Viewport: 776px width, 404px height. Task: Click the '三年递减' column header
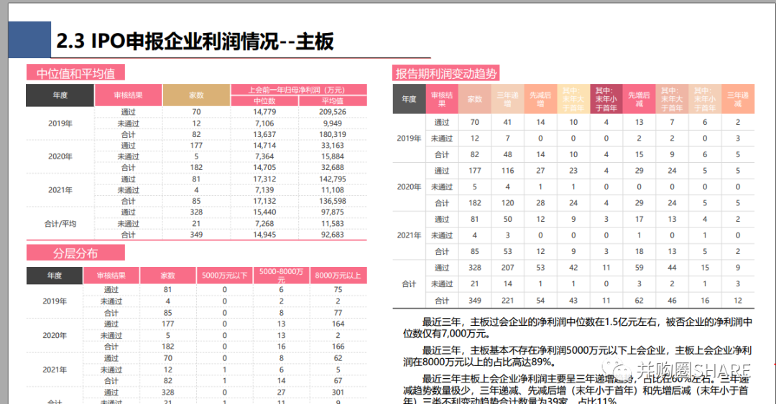point(738,99)
